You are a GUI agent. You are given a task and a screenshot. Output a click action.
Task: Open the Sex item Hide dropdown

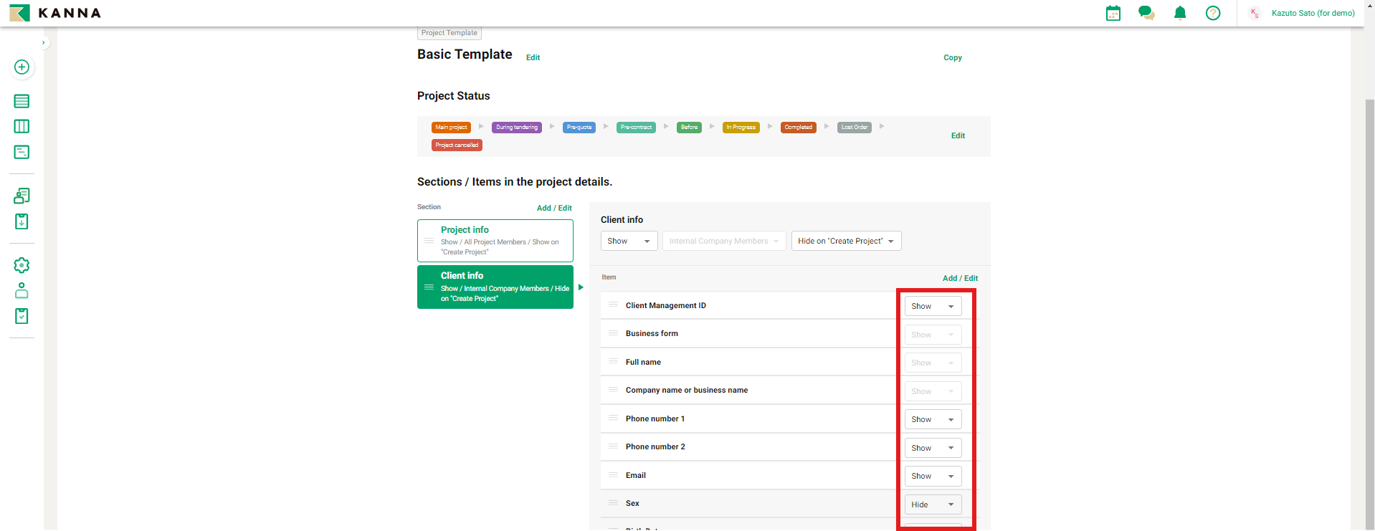pos(932,504)
